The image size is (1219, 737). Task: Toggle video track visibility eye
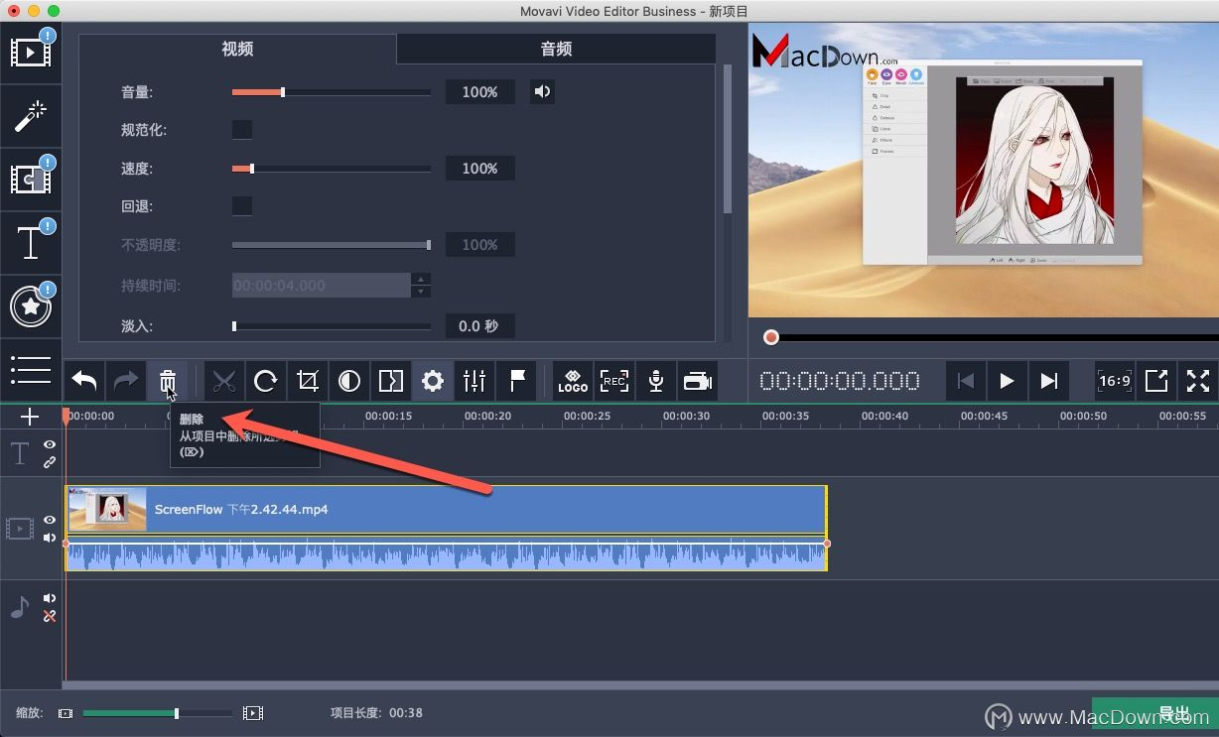click(50, 520)
